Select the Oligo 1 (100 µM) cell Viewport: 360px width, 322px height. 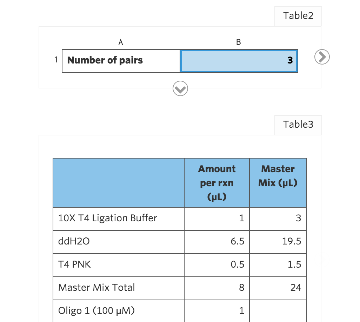[x=119, y=311]
